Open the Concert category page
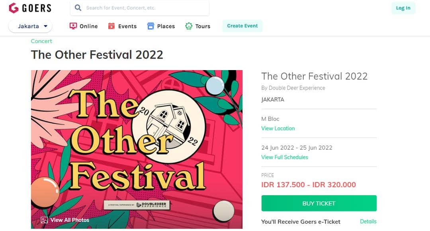The image size is (430, 231). pos(41,41)
